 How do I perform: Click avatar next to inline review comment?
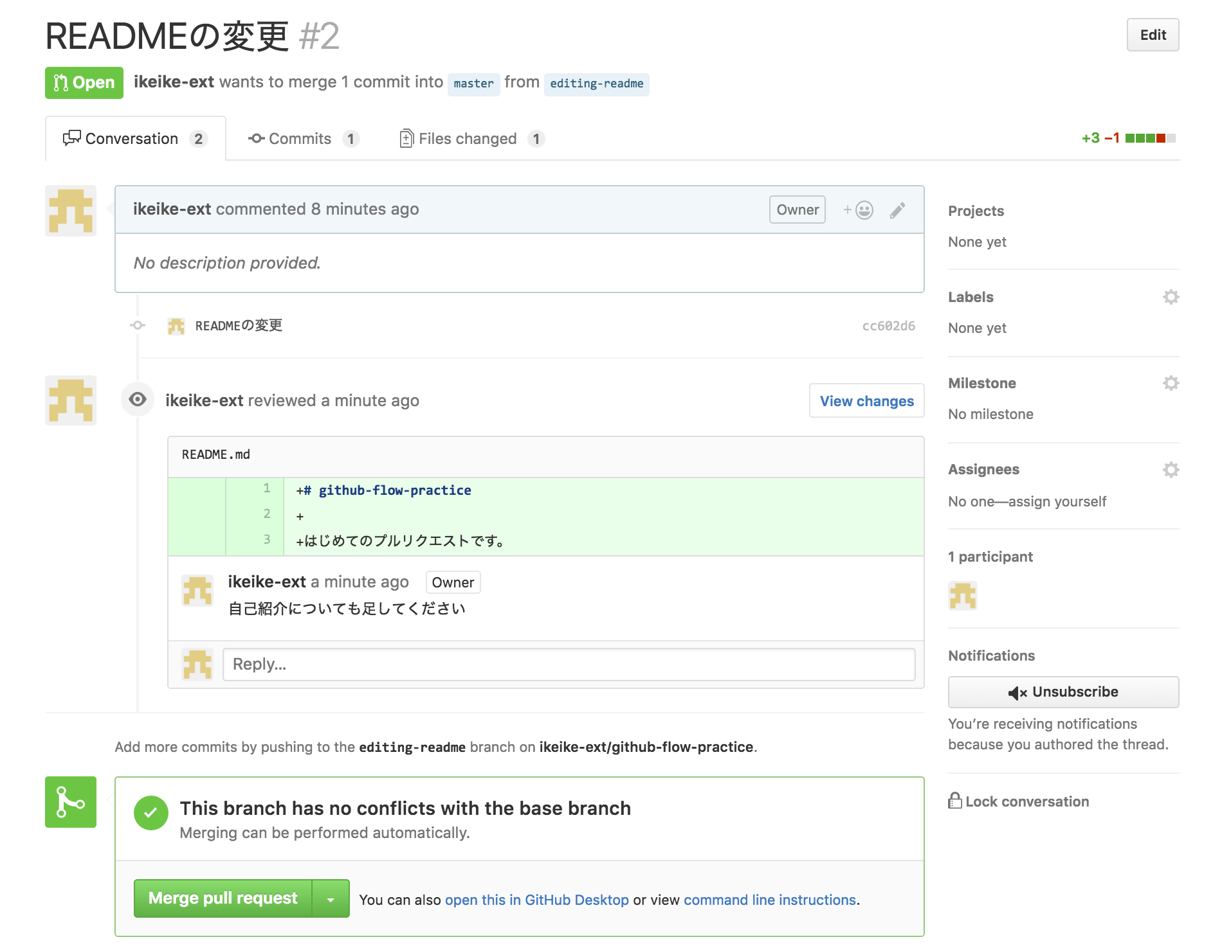[197, 591]
